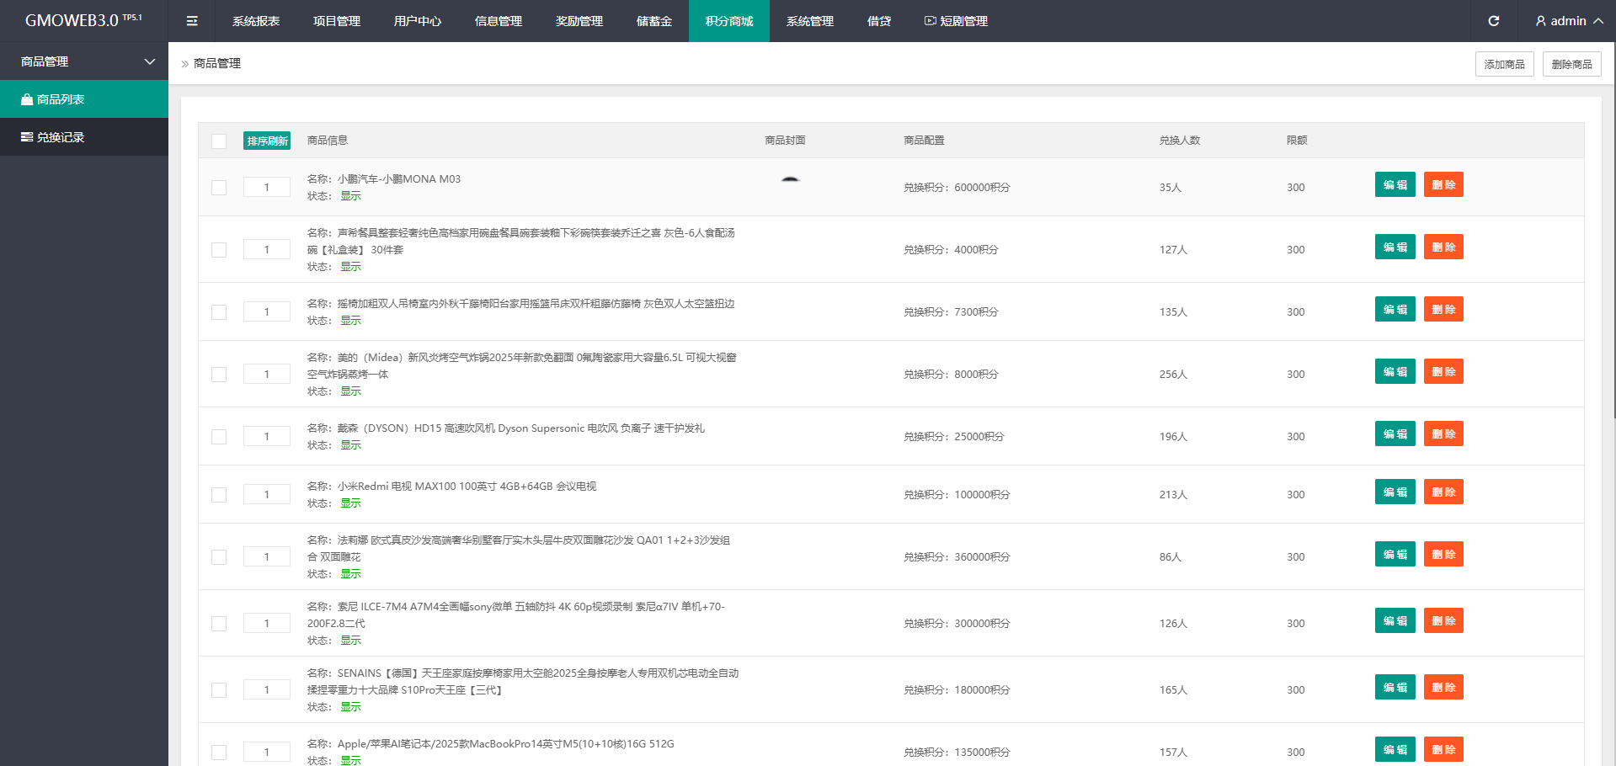Switch to the 储蓄金 menu tab
The width and height of the screenshot is (1616, 766).
coord(653,21)
